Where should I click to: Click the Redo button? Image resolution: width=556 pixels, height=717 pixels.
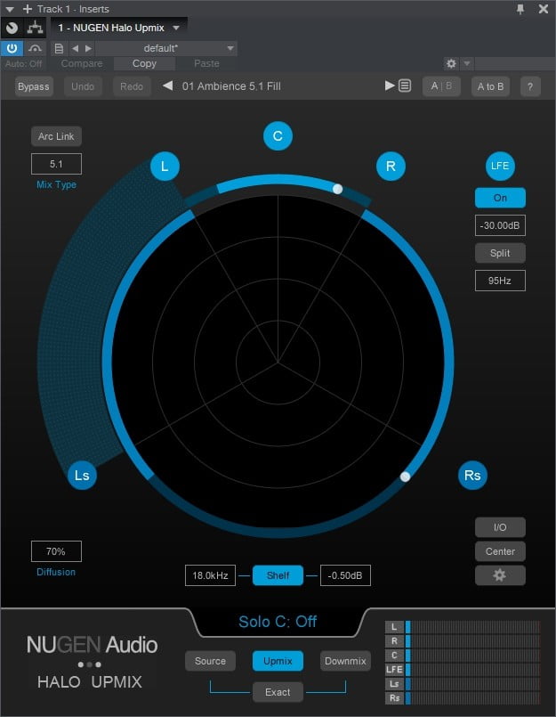pyautogui.click(x=132, y=86)
